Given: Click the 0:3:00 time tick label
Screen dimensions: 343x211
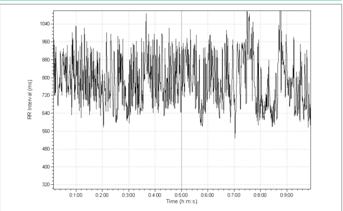Looking at the screenshot, I should (129, 195).
